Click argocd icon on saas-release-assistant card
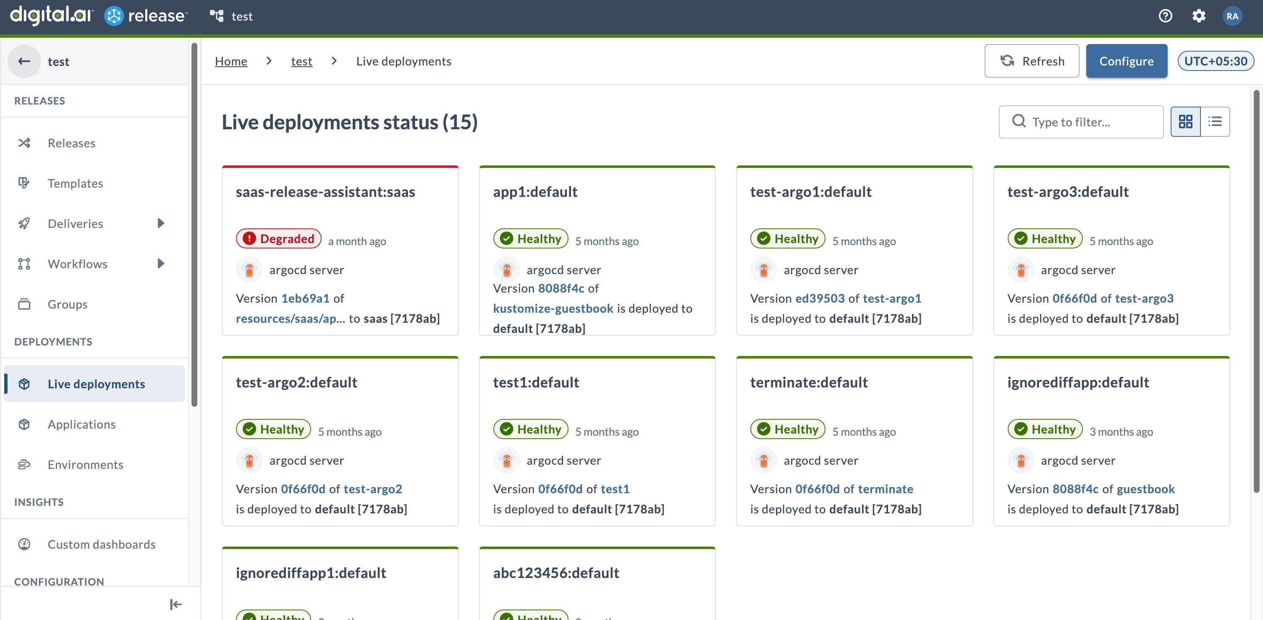1263x620 pixels. pos(249,269)
